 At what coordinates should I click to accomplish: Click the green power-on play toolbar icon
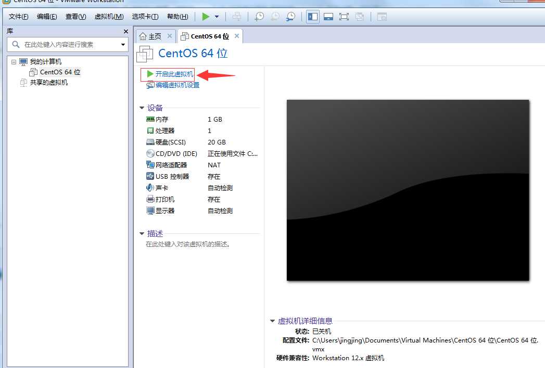click(206, 16)
